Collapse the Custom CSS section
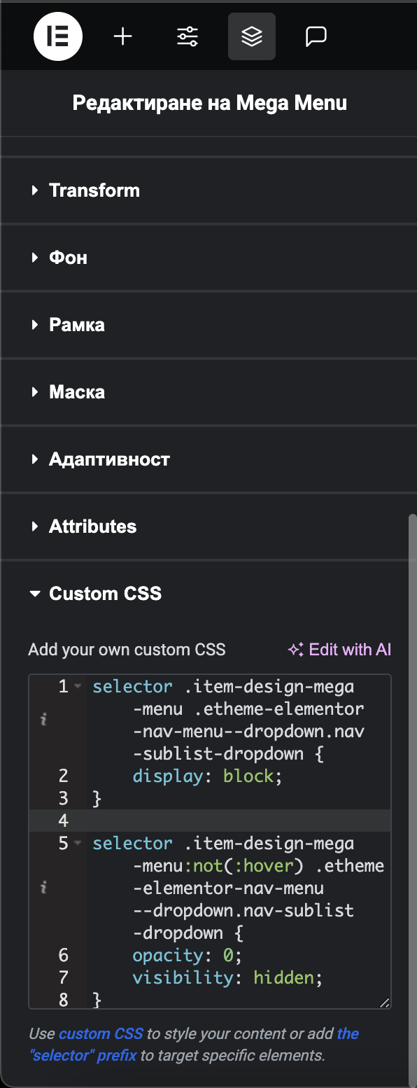This screenshot has height=1088, width=417. pyautogui.click(x=208, y=594)
